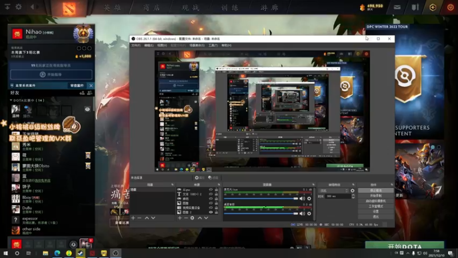Remove source with minus in 来源 panel

point(186,218)
